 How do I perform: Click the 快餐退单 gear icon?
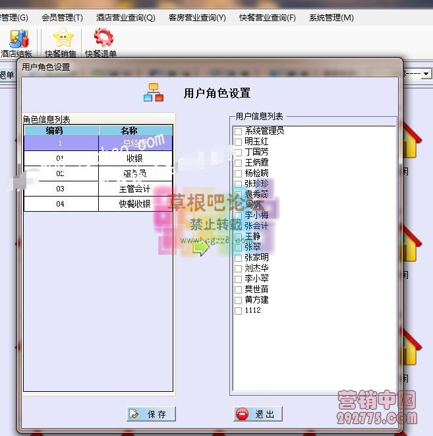[102, 40]
